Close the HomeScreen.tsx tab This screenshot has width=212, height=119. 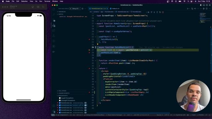pyautogui.click(x=107, y=9)
